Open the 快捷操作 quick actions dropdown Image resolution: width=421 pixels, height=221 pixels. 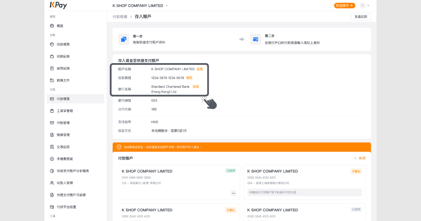(x=345, y=6)
